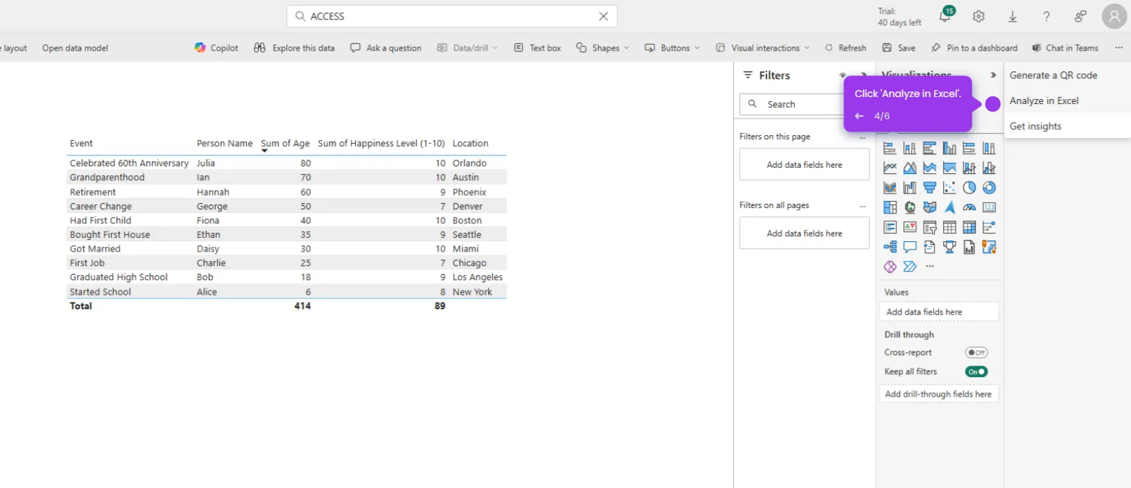The width and height of the screenshot is (1131, 488).
Task: Toggle Filters pane visibility eye icon
Action: point(843,75)
